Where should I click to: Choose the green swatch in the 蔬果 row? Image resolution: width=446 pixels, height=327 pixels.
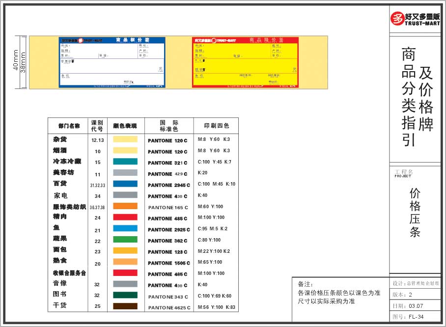pyautogui.click(x=125, y=240)
